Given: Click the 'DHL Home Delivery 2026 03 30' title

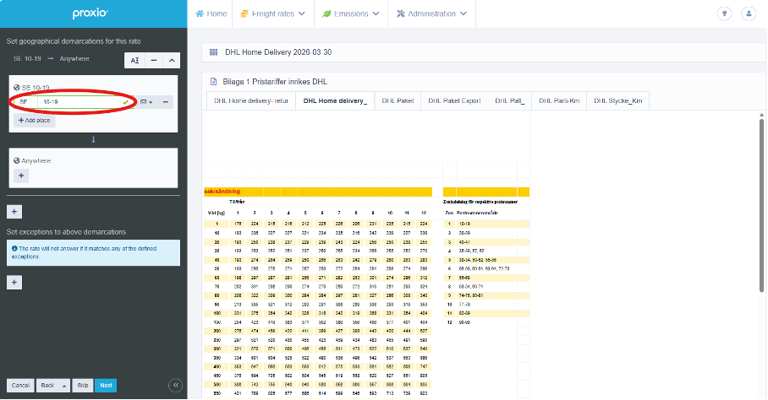Looking at the screenshot, I should pos(278,52).
